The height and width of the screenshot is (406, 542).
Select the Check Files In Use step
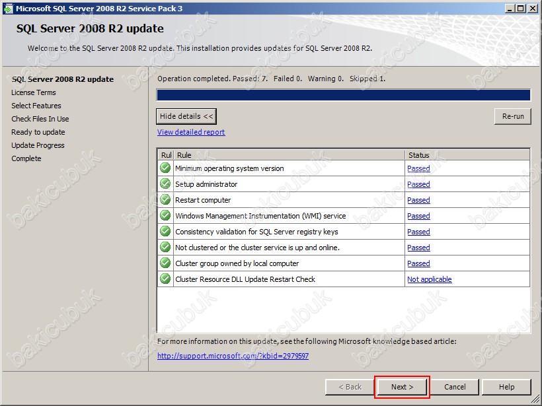click(x=40, y=119)
